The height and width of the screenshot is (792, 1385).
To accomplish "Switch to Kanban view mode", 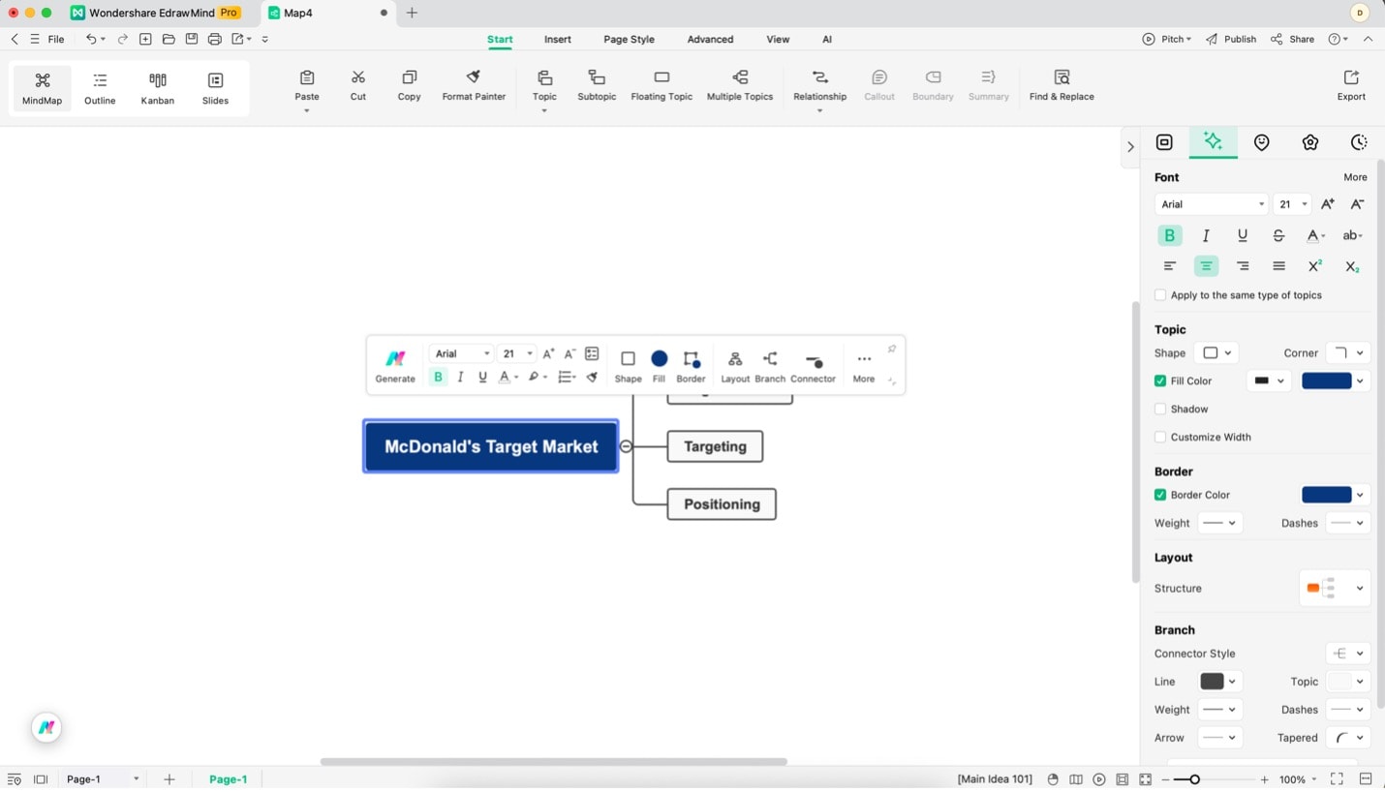I will click(158, 88).
